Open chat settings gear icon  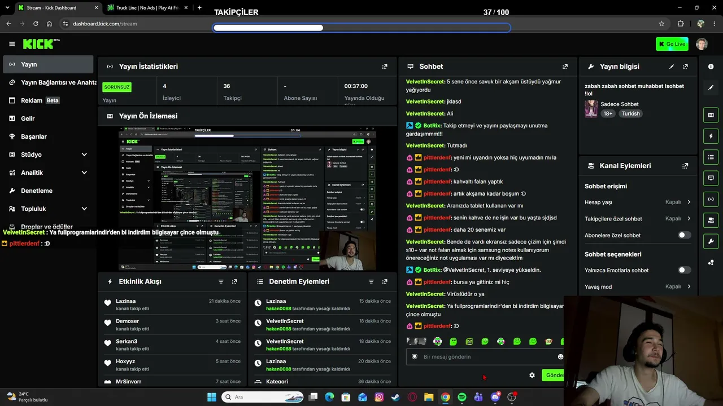[532, 375]
